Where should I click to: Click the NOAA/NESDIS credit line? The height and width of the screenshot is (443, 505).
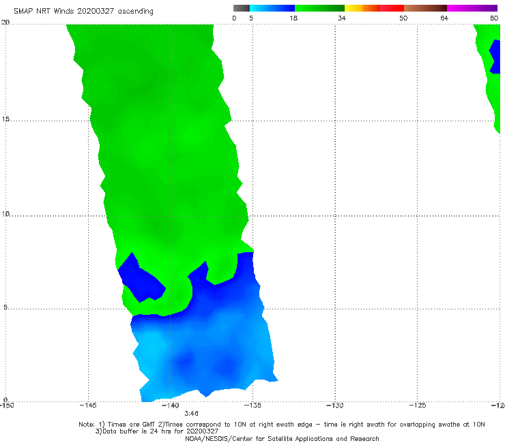[282, 439]
